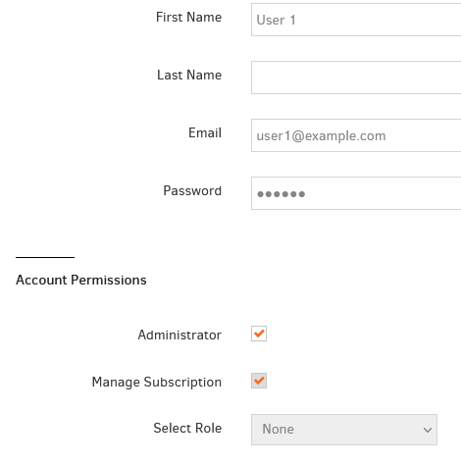
Task: Click the Manage Subscription label
Action: (157, 382)
